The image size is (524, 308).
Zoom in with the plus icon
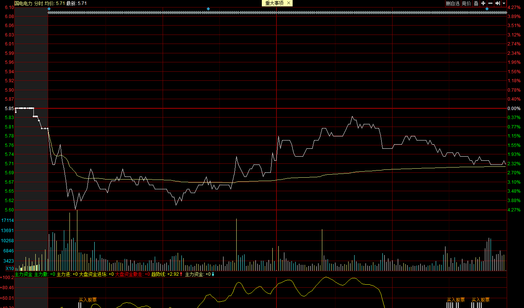[483, 3]
